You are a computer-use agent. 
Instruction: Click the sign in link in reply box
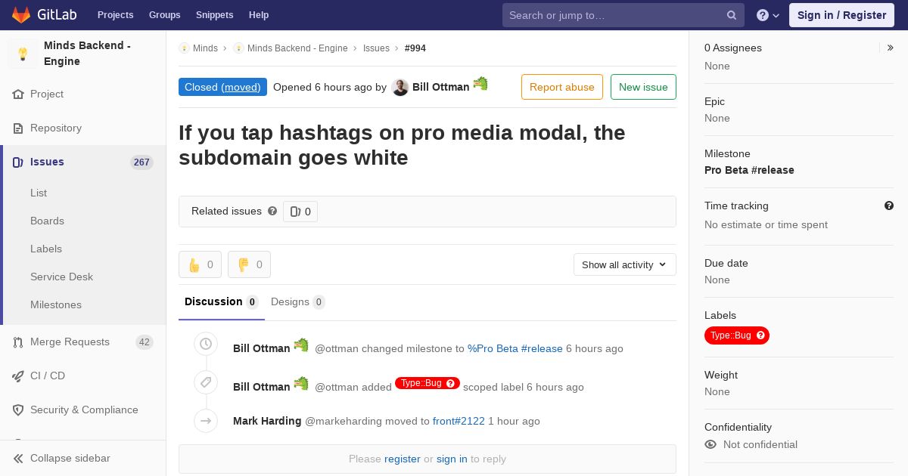452,459
